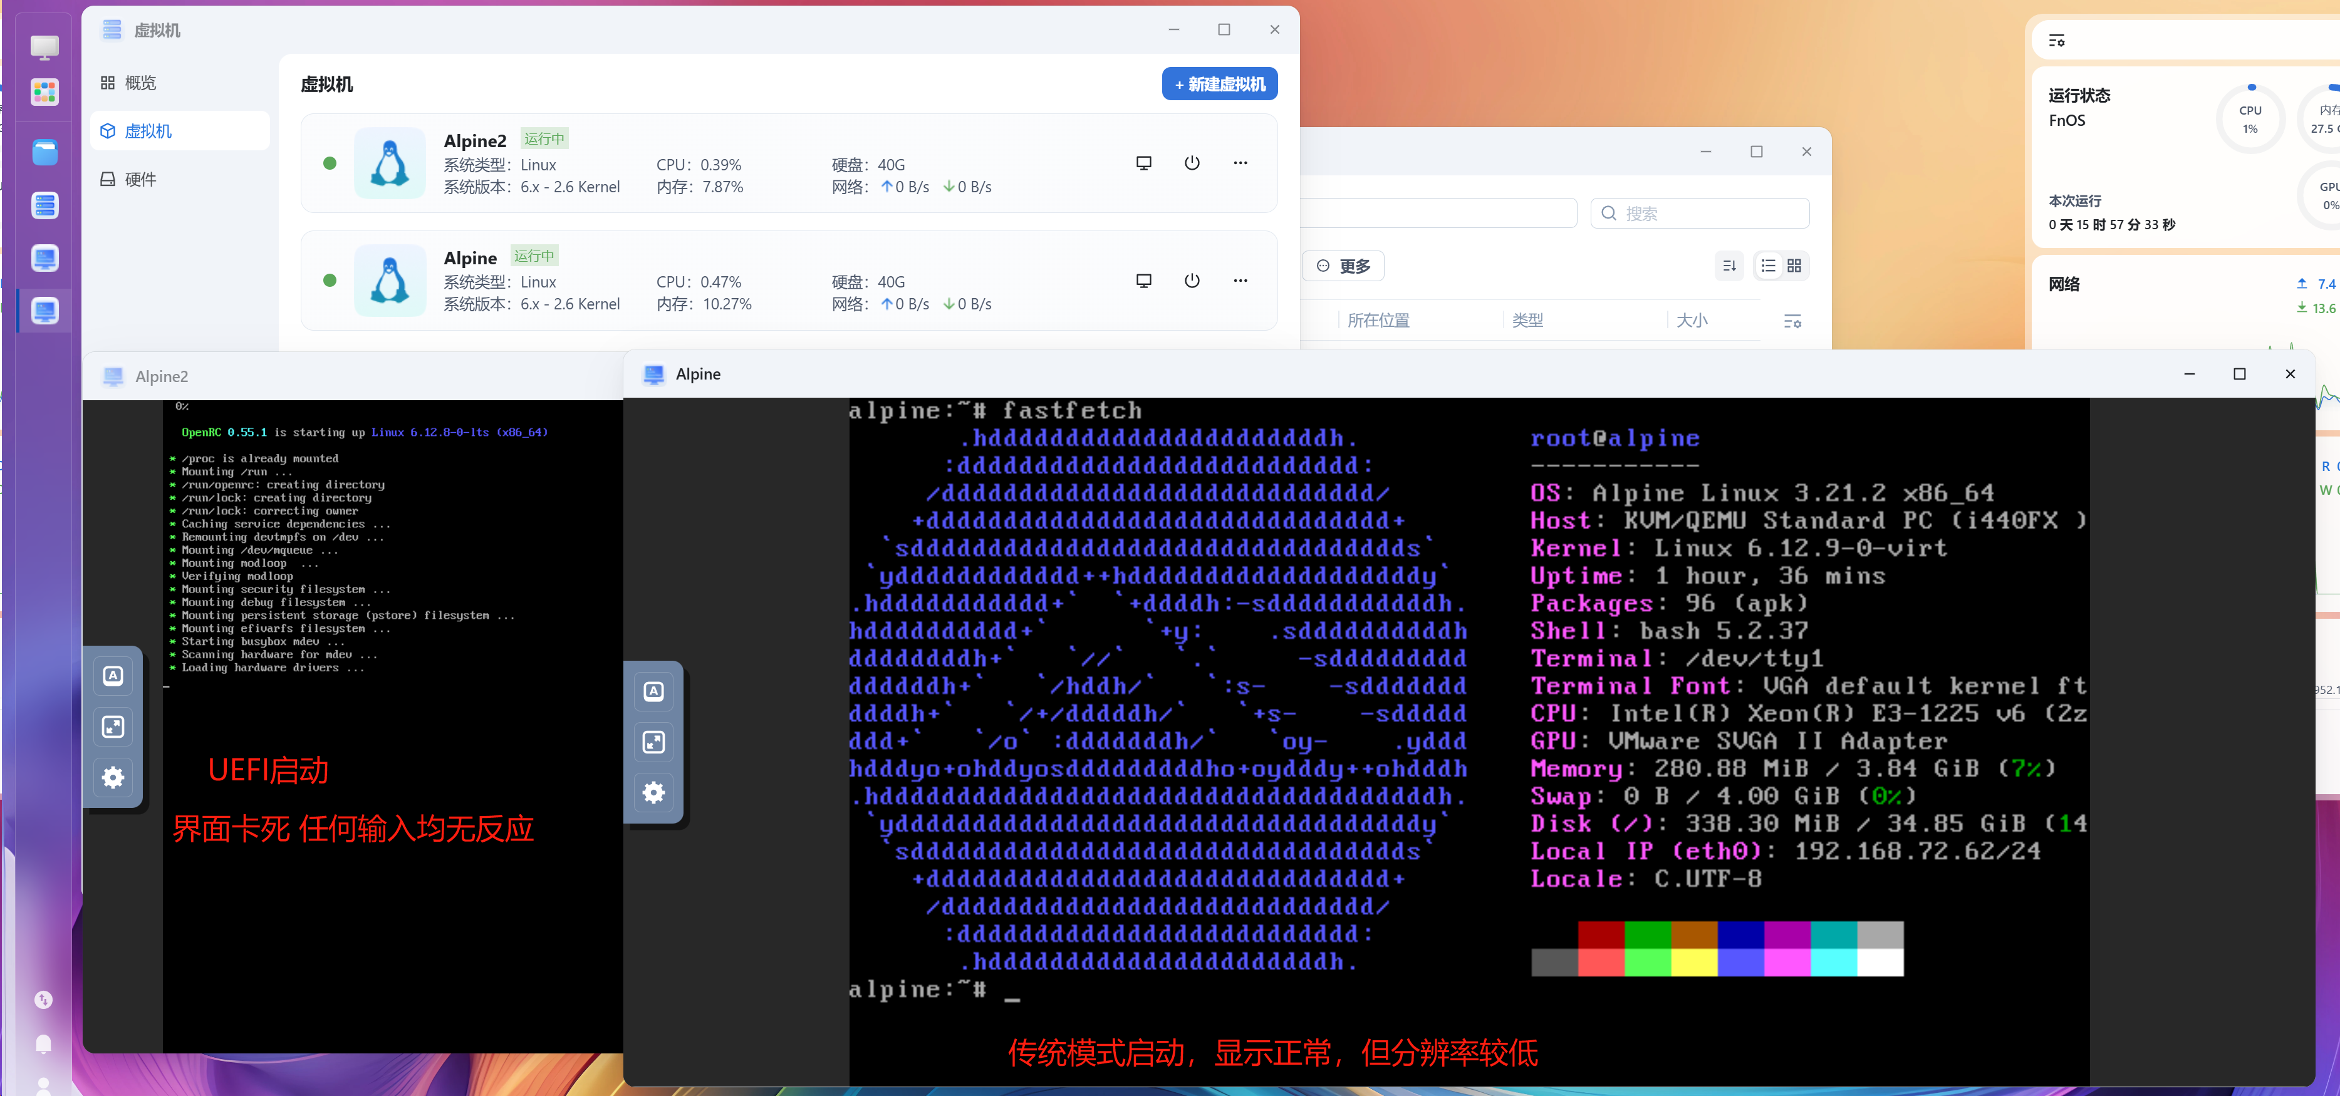
Task: Click fullscreen scale icon in Alpine console
Action: [653, 742]
